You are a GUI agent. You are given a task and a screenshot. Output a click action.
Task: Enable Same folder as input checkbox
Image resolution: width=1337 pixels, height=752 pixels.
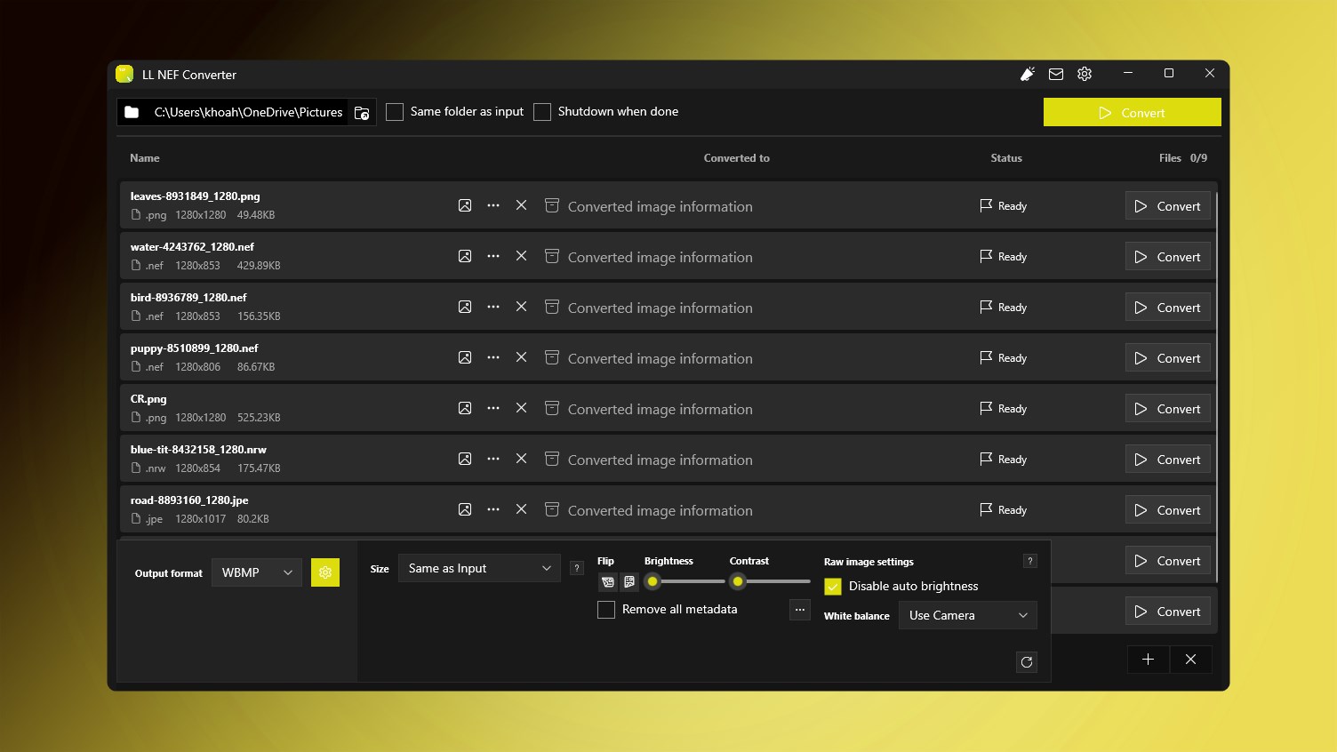pyautogui.click(x=395, y=112)
